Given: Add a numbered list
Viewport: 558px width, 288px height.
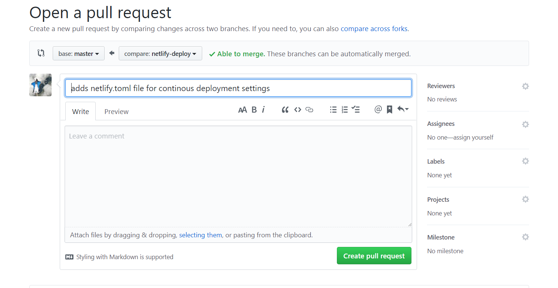Looking at the screenshot, I should pyautogui.click(x=345, y=110).
